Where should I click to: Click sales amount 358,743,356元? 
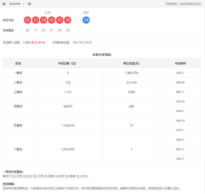coord(82,43)
